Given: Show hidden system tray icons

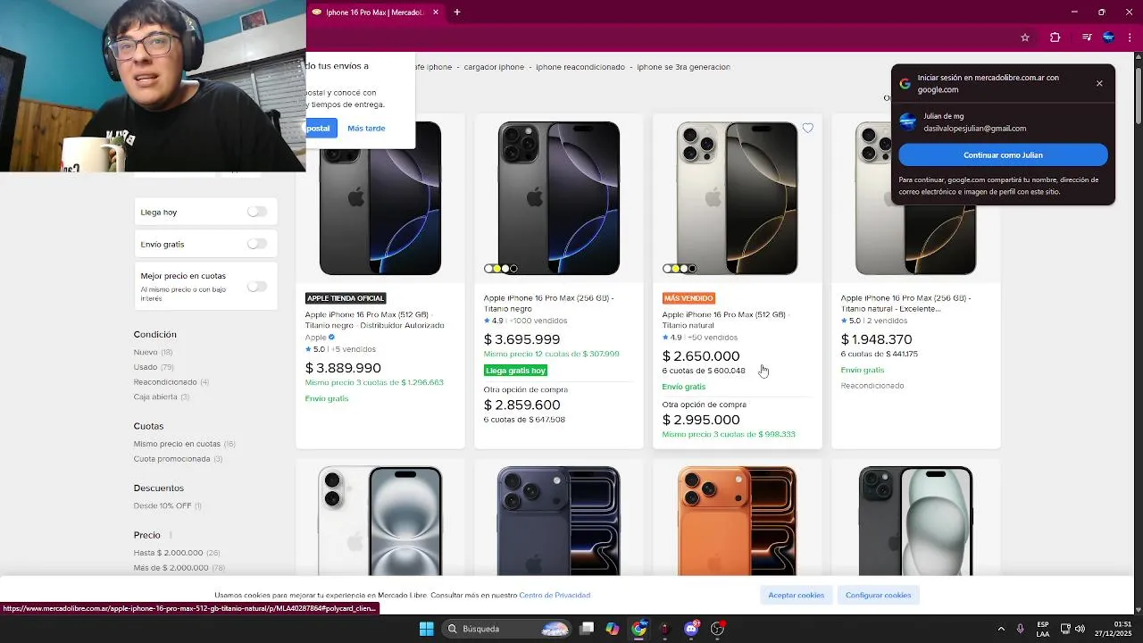Looking at the screenshot, I should (1001, 629).
